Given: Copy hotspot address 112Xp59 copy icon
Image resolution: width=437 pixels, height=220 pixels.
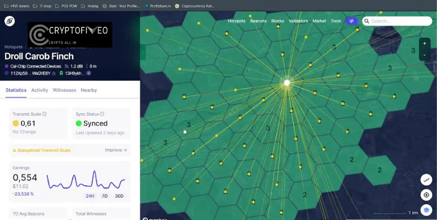Looking at the screenshot, I should pos(54,74).
